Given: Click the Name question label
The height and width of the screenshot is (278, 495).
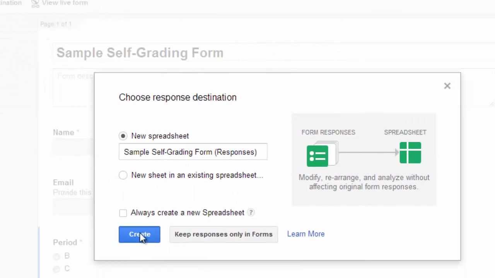Looking at the screenshot, I should click(x=63, y=132).
